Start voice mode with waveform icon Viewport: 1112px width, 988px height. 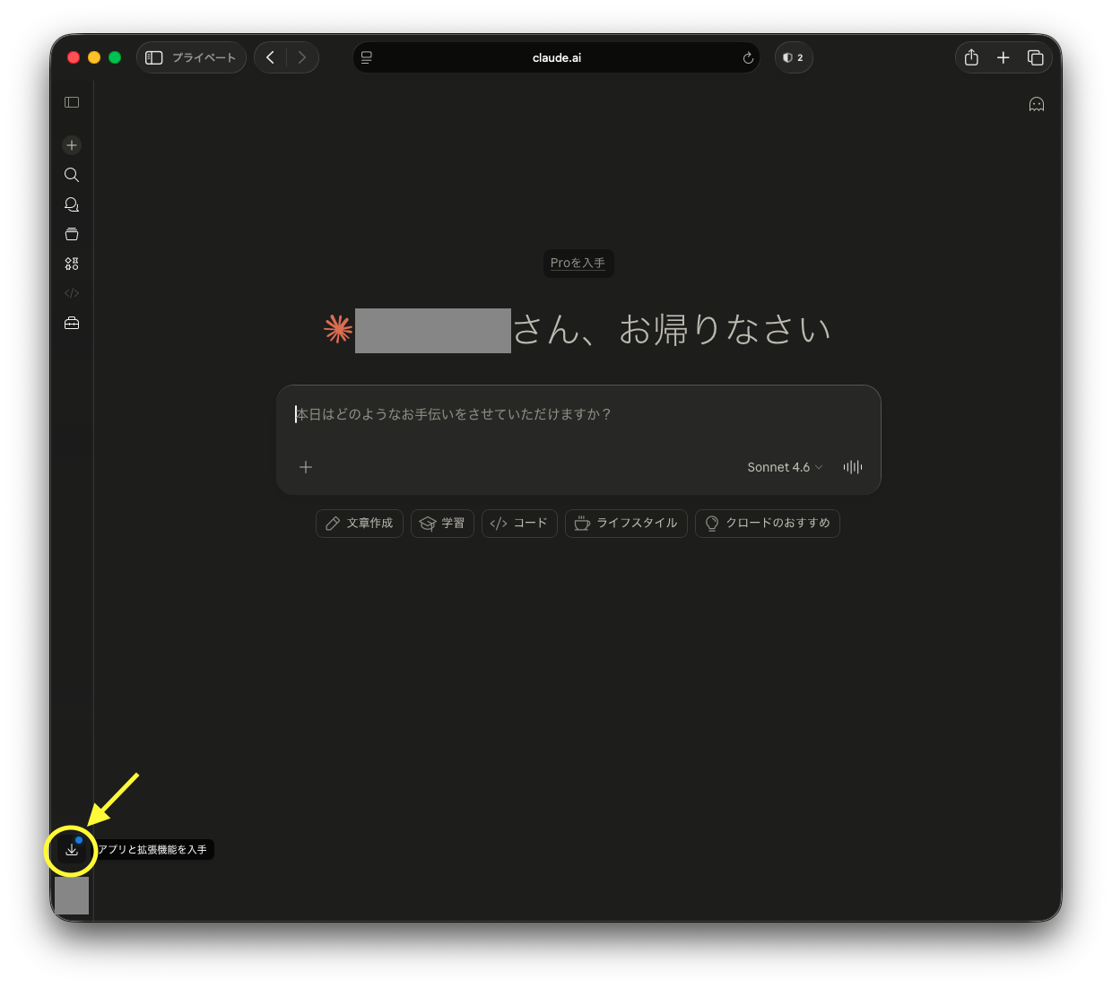click(x=853, y=467)
